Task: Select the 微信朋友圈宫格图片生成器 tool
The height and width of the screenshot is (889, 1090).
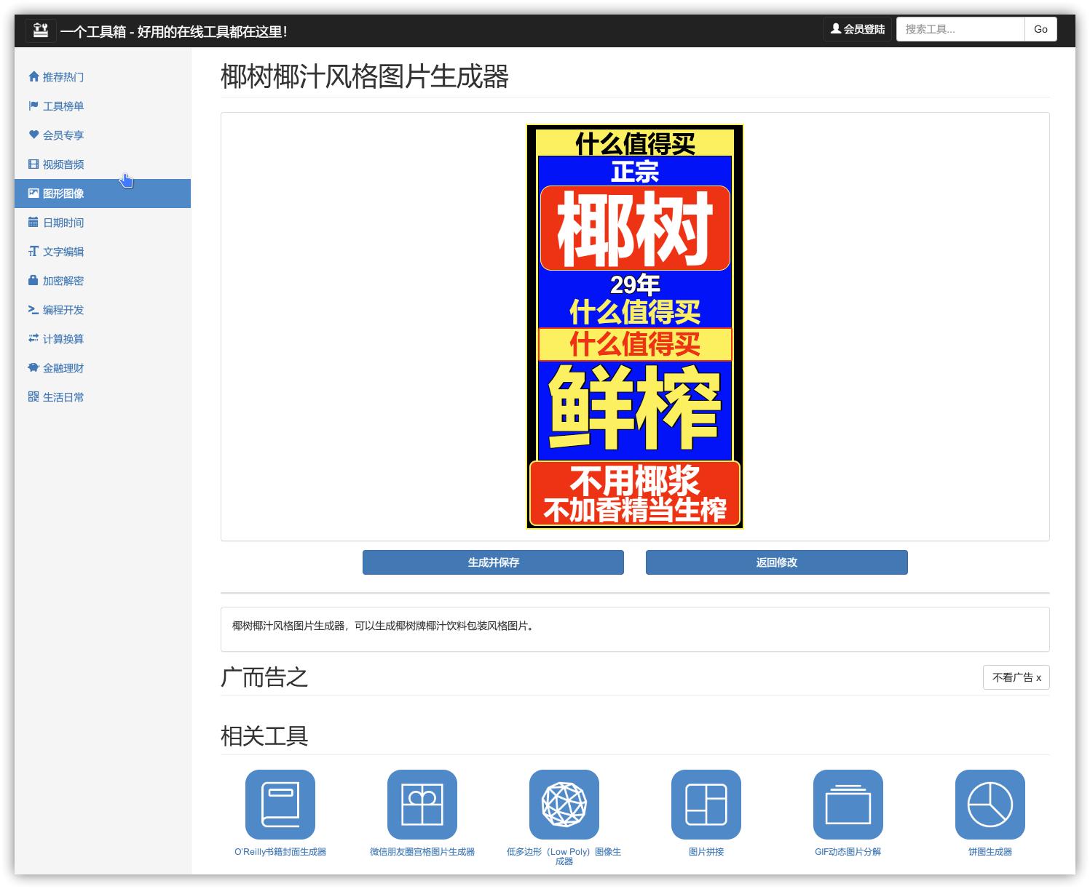Action: pyautogui.click(x=423, y=804)
